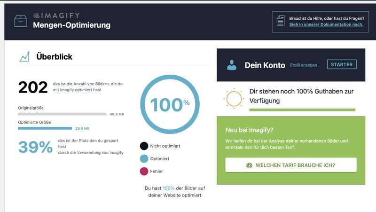This screenshot has height=212, width=376.
Task: Click 'Brauchst du Hilfe, oder hast du Fragen?' text
Action: [327, 18]
